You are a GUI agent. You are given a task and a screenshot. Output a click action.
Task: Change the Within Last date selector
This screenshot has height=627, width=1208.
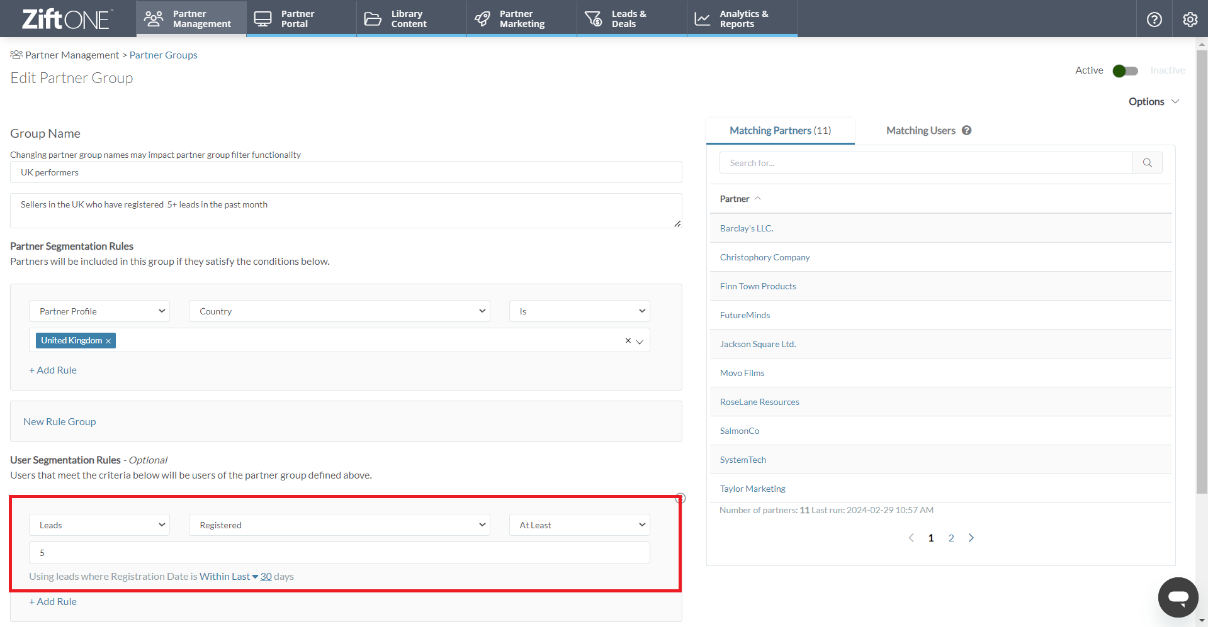click(x=229, y=576)
